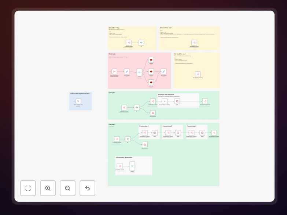The image size is (287, 215).
Task: Select the first pencil Set node in Redis logic
Action: coord(127,71)
